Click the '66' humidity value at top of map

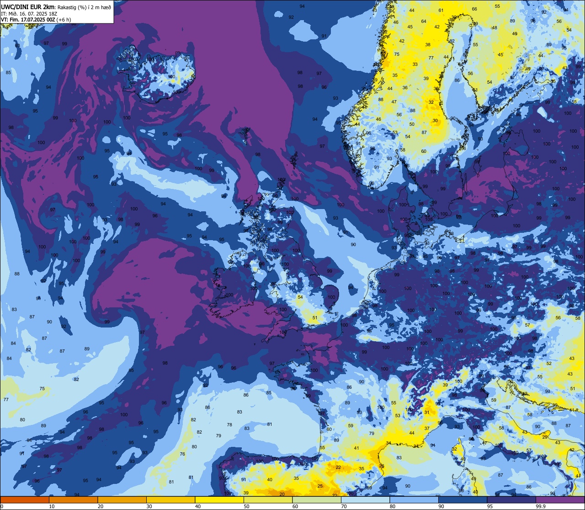pos(474,9)
